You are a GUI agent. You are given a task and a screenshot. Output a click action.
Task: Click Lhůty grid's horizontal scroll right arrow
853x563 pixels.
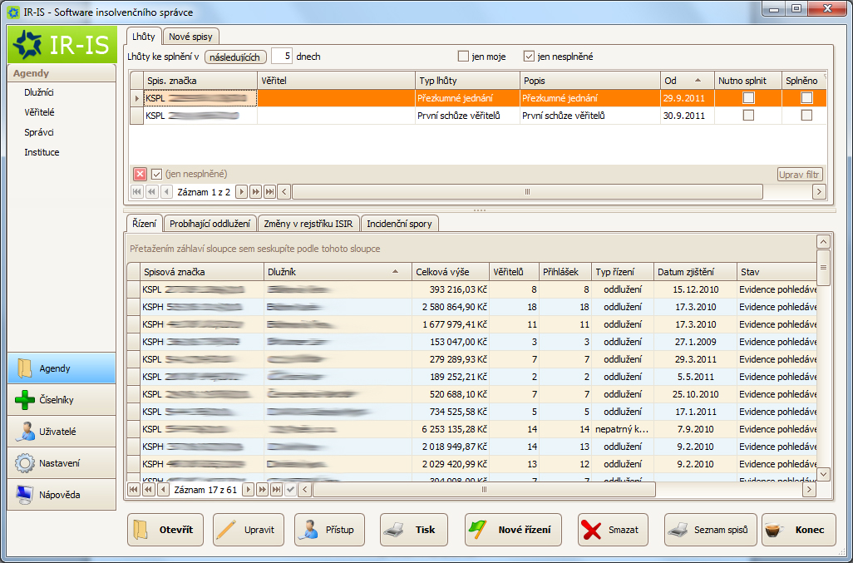[819, 191]
